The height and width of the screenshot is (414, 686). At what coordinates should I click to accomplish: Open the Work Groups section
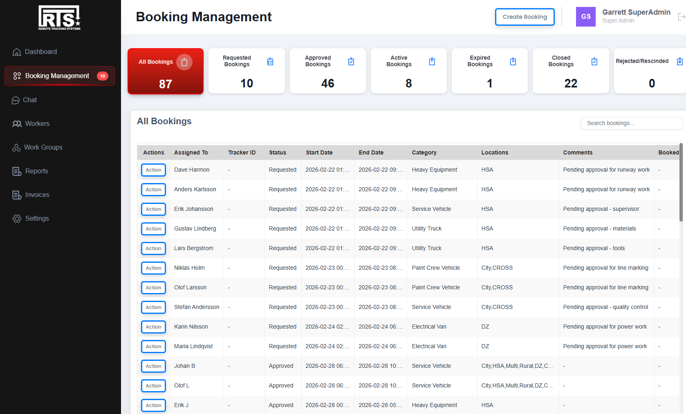click(x=43, y=147)
